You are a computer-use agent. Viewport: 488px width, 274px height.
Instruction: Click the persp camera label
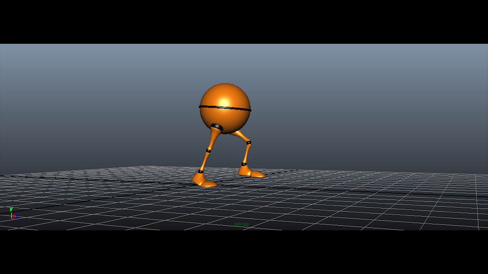tap(241, 225)
